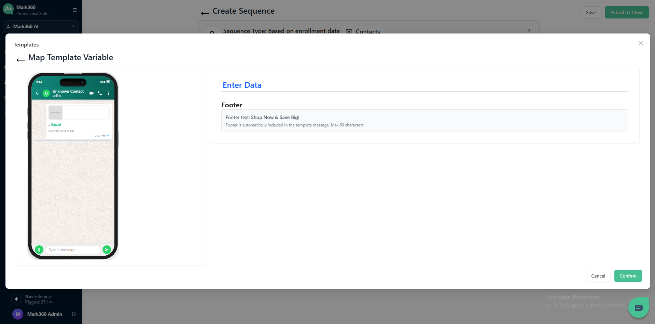Confirm the template variable mapping
The height and width of the screenshot is (324, 655).
pos(628,276)
